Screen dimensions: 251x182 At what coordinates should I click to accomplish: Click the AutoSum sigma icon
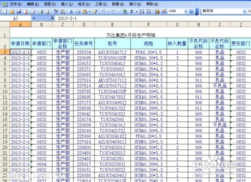tap(132, 12)
